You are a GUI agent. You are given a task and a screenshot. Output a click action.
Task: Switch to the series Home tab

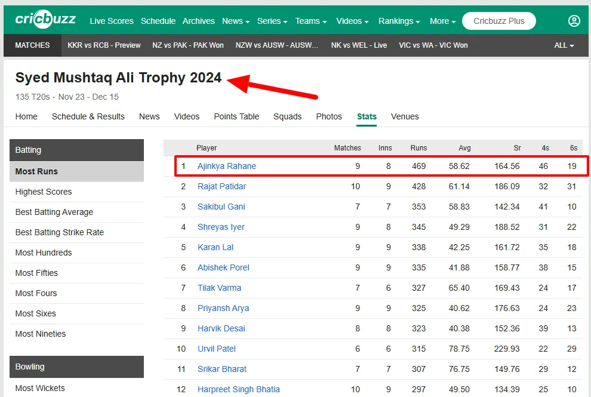[26, 116]
